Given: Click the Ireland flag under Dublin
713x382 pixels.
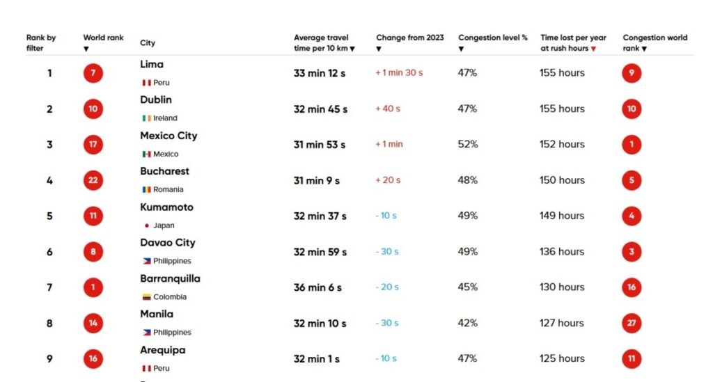Looking at the screenshot, I should [x=146, y=118].
